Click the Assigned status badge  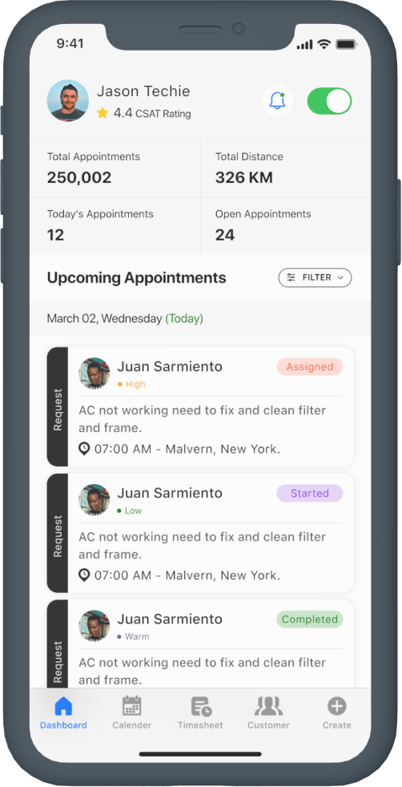[x=310, y=367]
